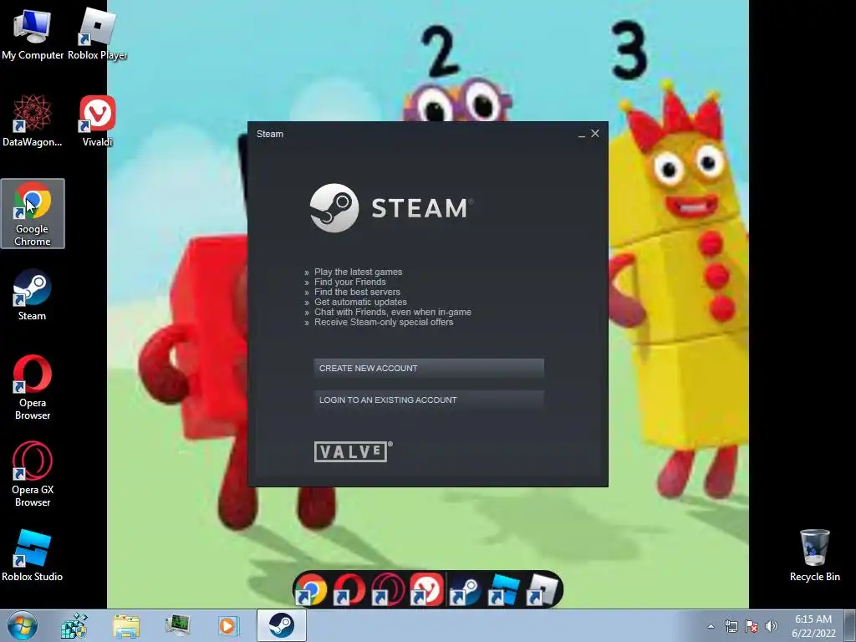The image size is (856, 642).
Task: Select the Opera Browser desktop shortcut
Action: [x=33, y=388]
